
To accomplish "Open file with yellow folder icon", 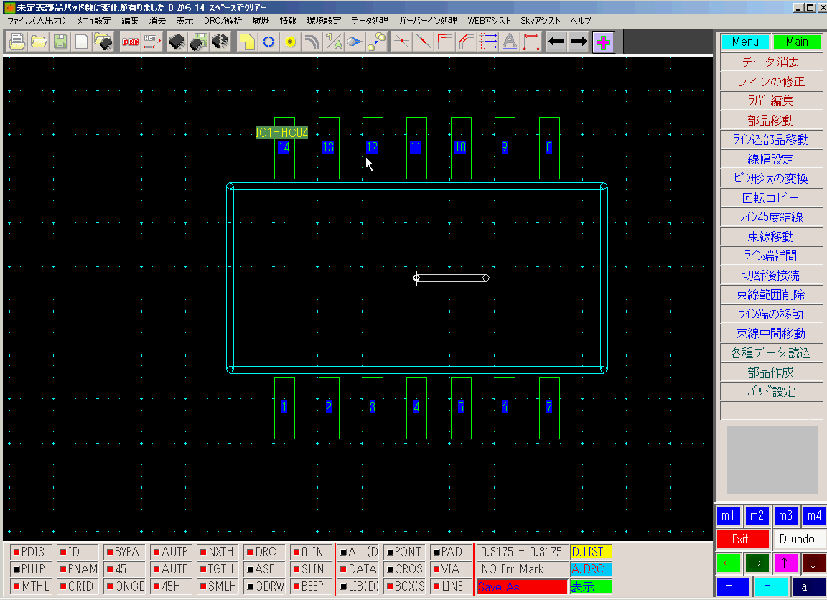I will coord(39,42).
